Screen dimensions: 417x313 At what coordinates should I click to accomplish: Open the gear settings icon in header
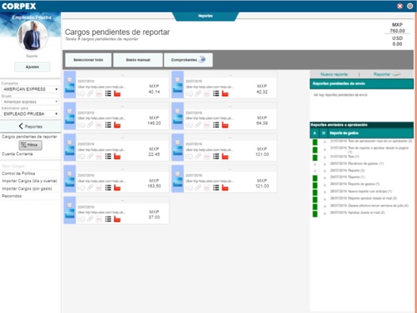(409, 6)
